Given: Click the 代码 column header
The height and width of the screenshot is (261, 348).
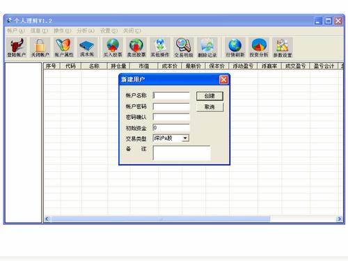Looking at the screenshot, I should [x=70, y=66].
